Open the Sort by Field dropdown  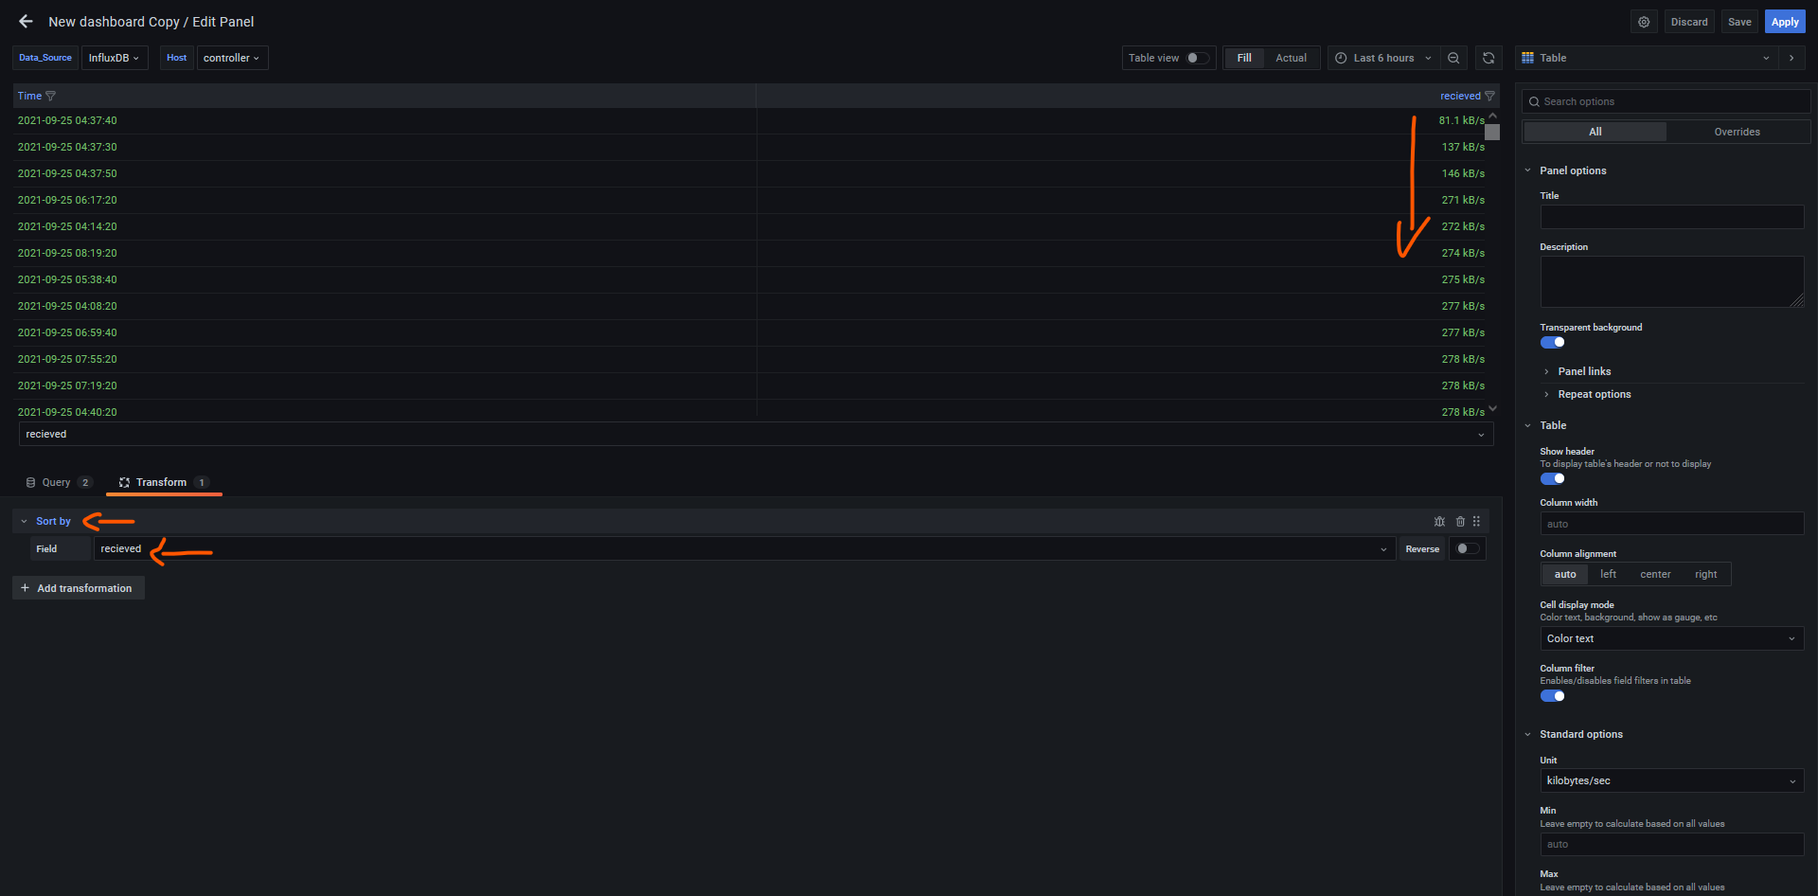[744, 548]
